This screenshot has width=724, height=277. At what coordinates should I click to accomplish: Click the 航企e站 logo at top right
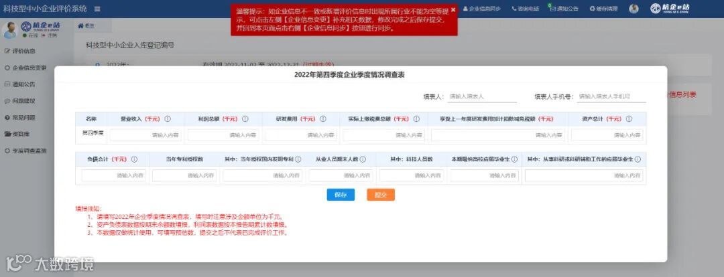670,9
